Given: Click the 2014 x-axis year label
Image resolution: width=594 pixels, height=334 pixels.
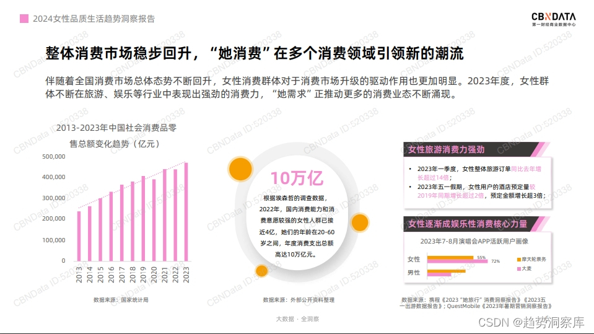Looking at the screenshot, I should [x=90, y=275].
